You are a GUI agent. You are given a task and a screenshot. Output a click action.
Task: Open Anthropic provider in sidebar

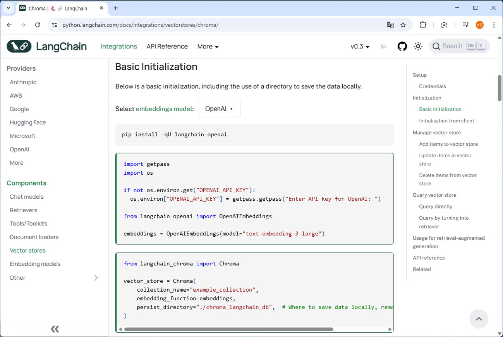pos(23,82)
